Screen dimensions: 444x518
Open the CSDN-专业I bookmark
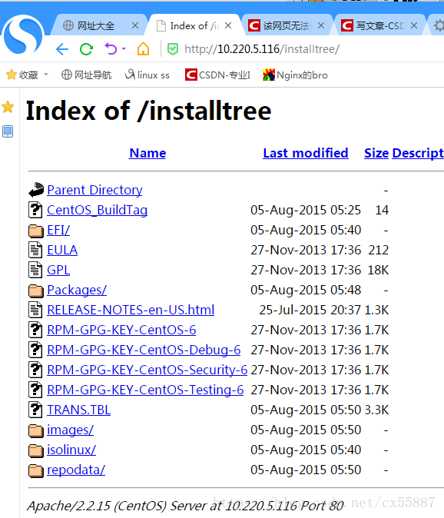(x=218, y=75)
